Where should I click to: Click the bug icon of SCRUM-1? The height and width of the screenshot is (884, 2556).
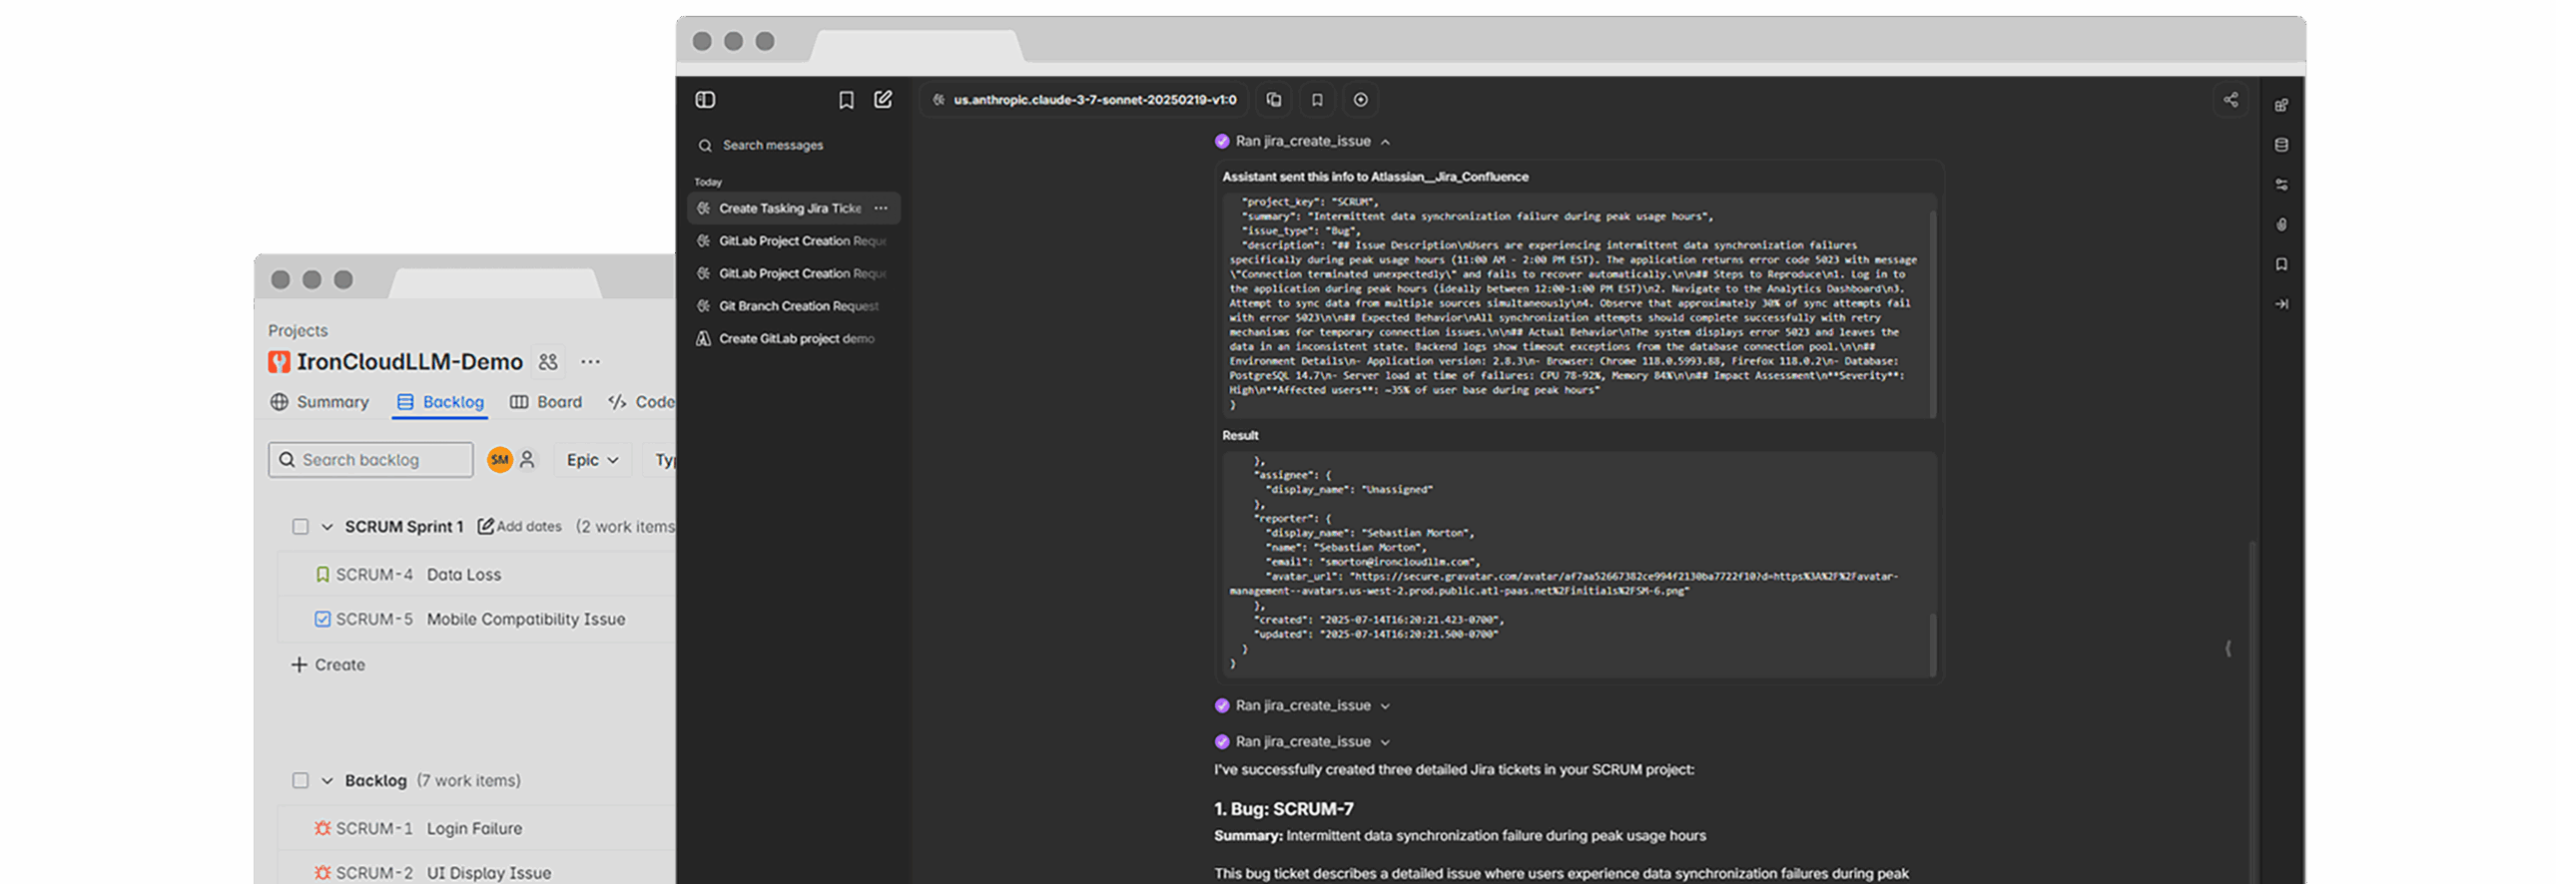tap(322, 829)
